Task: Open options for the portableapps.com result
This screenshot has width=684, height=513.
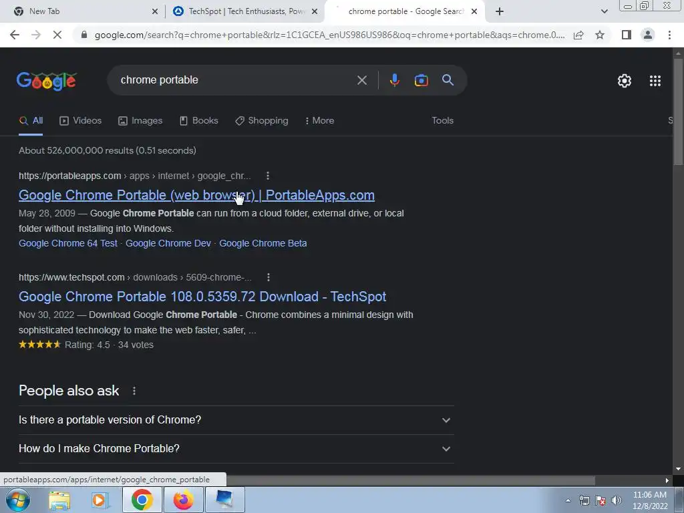Action: tap(268, 176)
